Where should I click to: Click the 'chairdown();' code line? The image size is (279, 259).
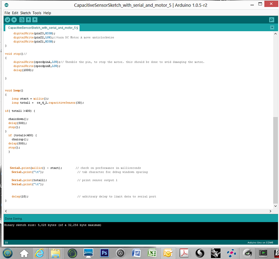(18, 119)
